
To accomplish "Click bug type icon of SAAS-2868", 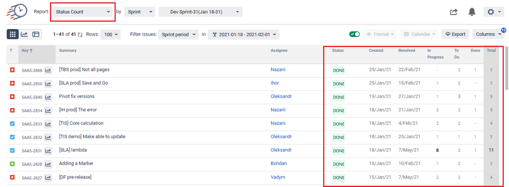I will point(12,70).
